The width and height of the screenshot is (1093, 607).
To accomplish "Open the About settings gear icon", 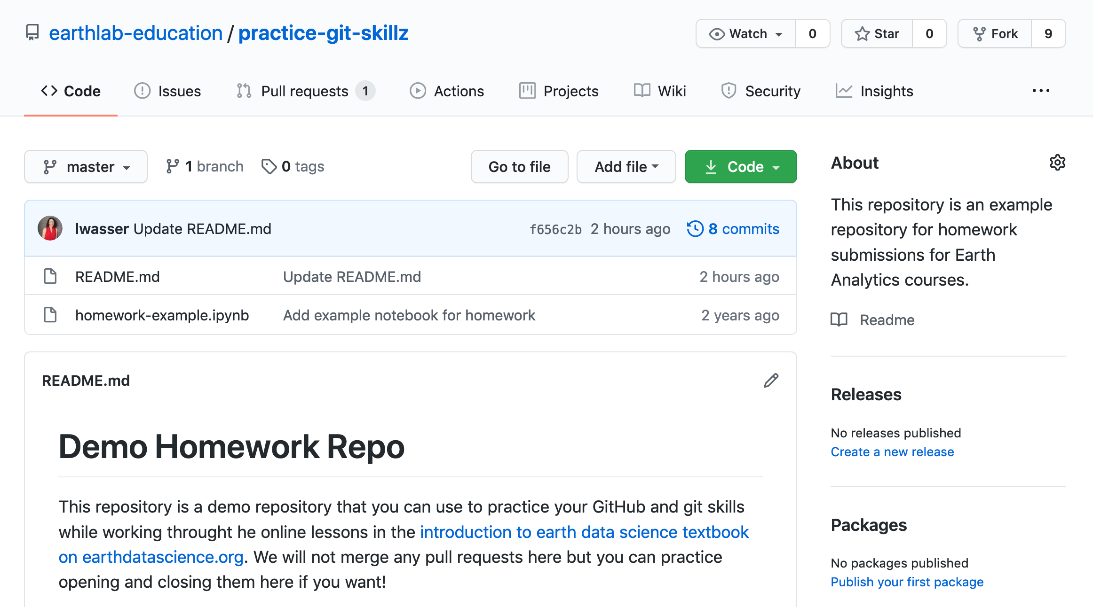I will [1057, 163].
